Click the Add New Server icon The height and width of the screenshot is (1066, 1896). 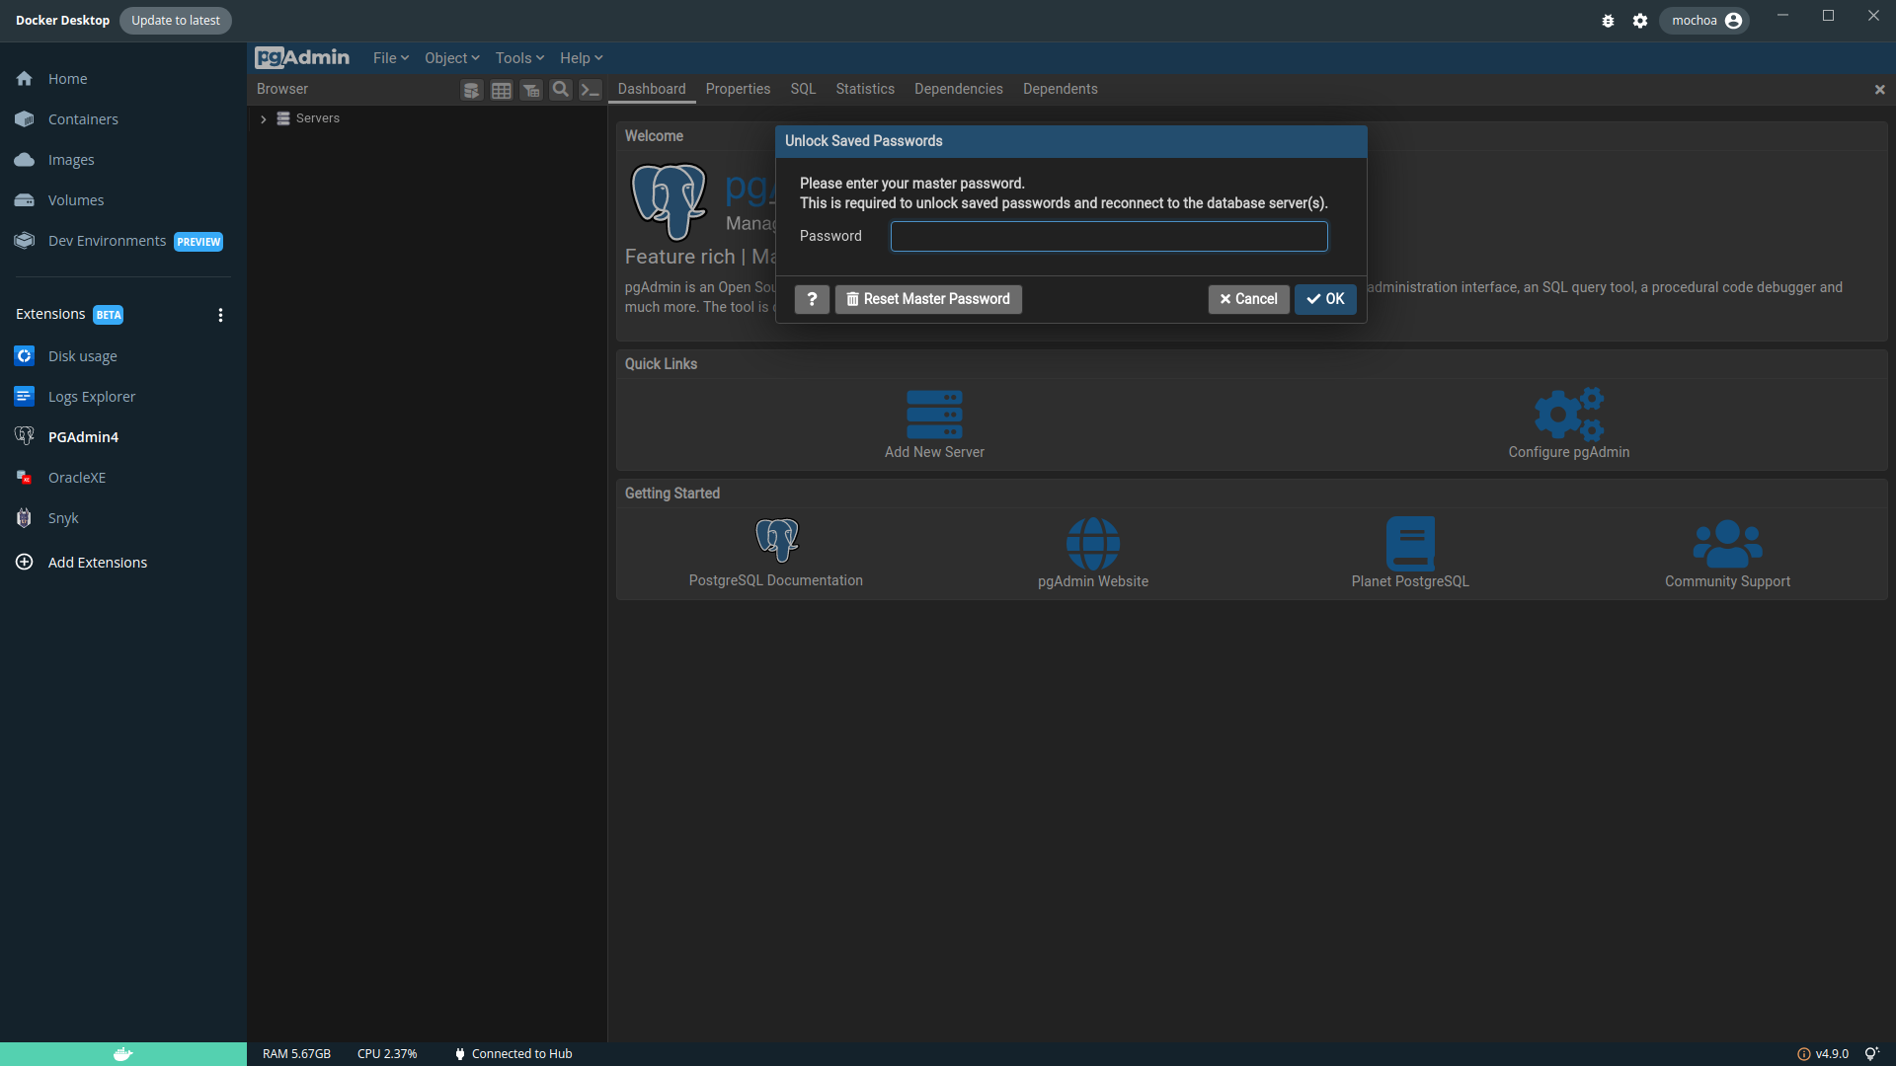click(934, 415)
